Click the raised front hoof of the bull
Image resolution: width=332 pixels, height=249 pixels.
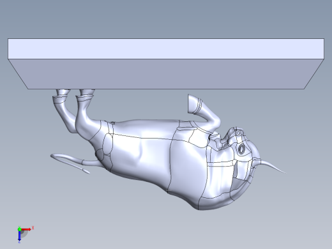pyautogui.click(x=194, y=103)
